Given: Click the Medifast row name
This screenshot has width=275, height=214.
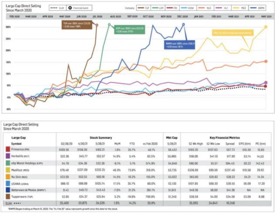Looking at the screenshot, I should (x=20, y=170).
